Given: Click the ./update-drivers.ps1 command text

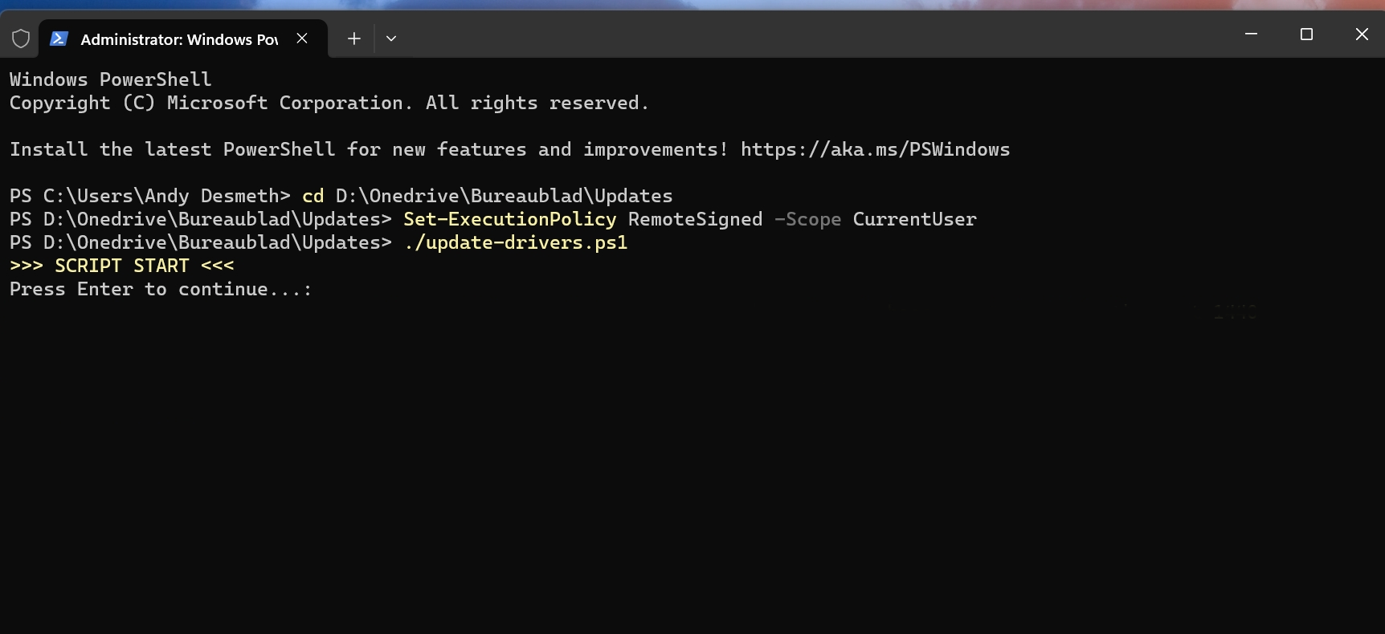Looking at the screenshot, I should tap(516, 242).
